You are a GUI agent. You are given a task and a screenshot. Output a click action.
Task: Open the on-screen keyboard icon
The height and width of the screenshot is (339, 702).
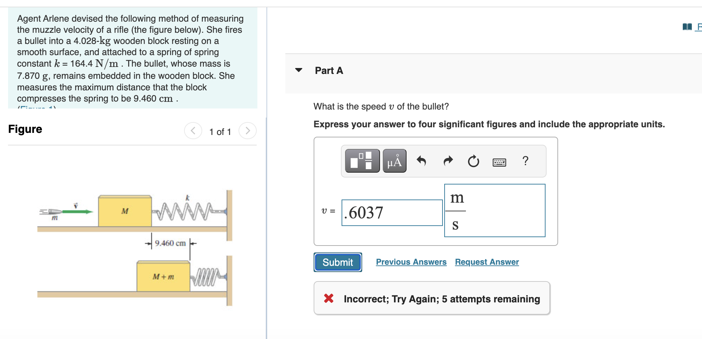click(x=499, y=161)
